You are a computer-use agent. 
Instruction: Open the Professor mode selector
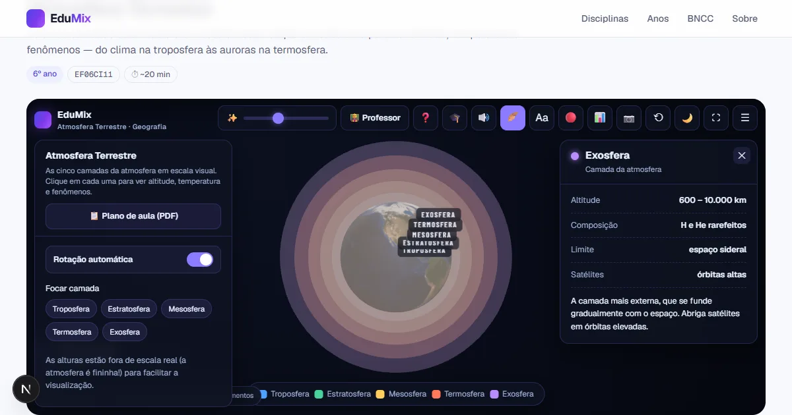point(375,118)
